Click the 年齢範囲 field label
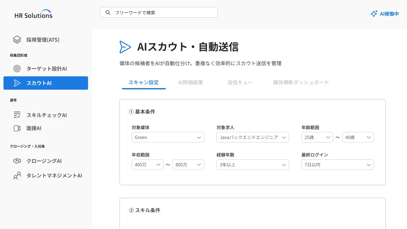 [310, 128]
